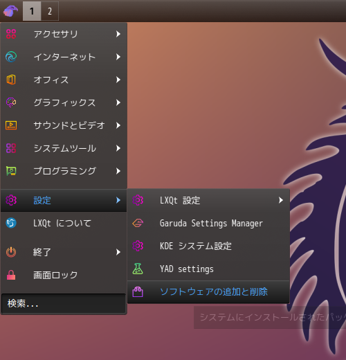Screen dimensions: 346x360
Task: Open the サウンドとビデオ menu entry
Action: pyautogui.click(x=64, y=125)
